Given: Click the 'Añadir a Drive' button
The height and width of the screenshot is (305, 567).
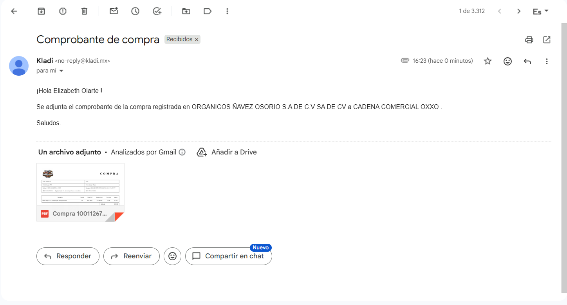Looking at the screenshot, I should (x=227, y=152).
